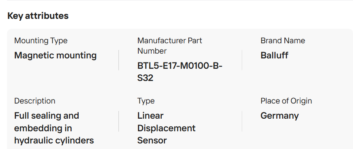Select the Description label
Image resolution: width=353 pixels, height=149 pixels.
35,101
